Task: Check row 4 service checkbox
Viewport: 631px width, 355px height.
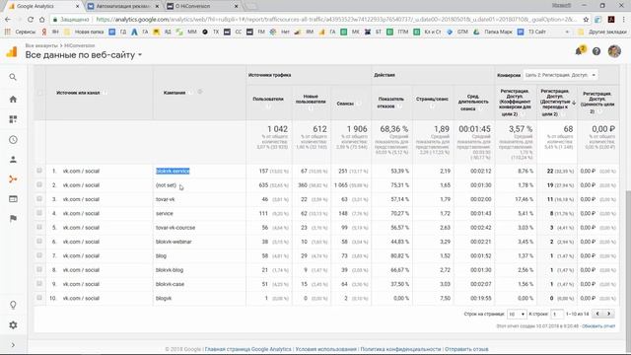Action: pyautogui.click(x=39, y=213)
